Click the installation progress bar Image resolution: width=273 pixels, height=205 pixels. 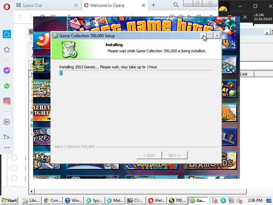(136, 73)
